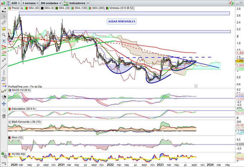Choose the diagonal trend line tool
Screen dimensions: 244x167
coord(4,66)
